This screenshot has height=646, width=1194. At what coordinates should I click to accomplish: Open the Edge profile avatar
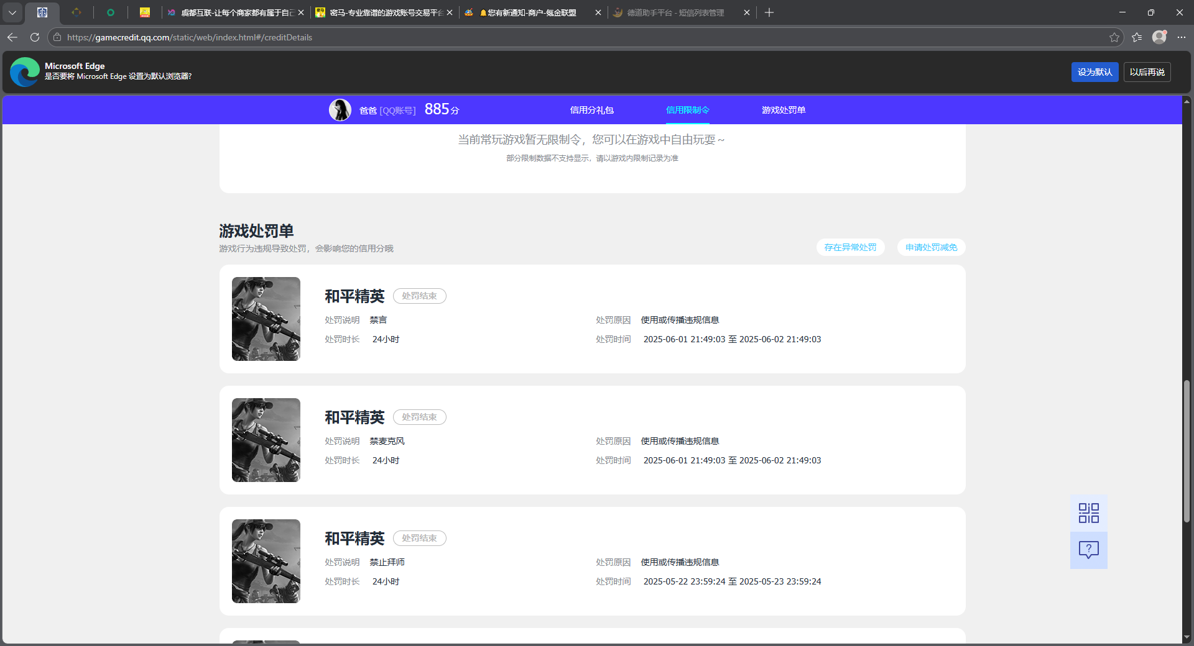click(1159, 37)
